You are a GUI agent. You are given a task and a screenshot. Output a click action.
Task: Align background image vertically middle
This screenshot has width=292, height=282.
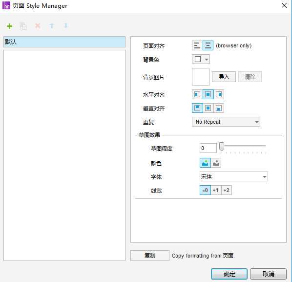pos(208,108)
